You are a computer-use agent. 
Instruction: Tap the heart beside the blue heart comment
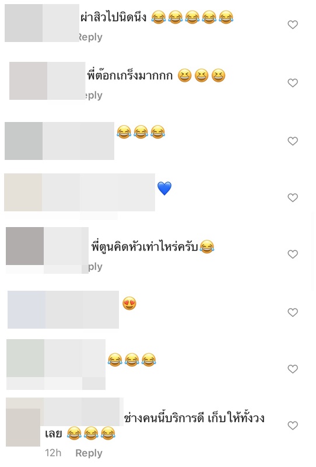[x=293, y=197]
